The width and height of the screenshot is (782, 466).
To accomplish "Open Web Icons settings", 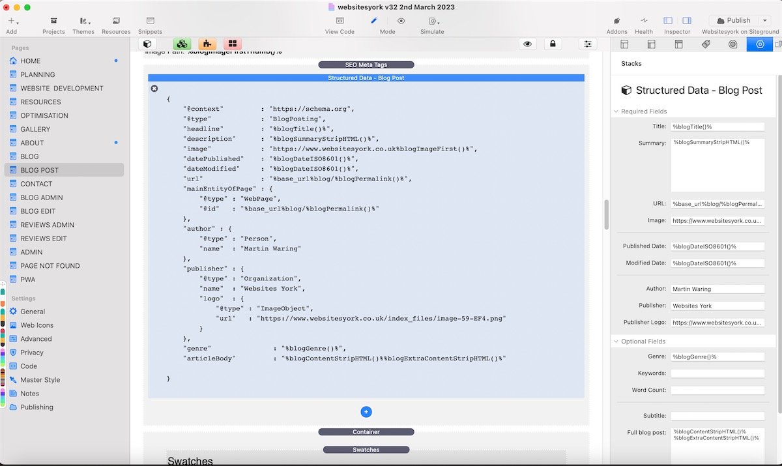I will [x=36, y=325].
